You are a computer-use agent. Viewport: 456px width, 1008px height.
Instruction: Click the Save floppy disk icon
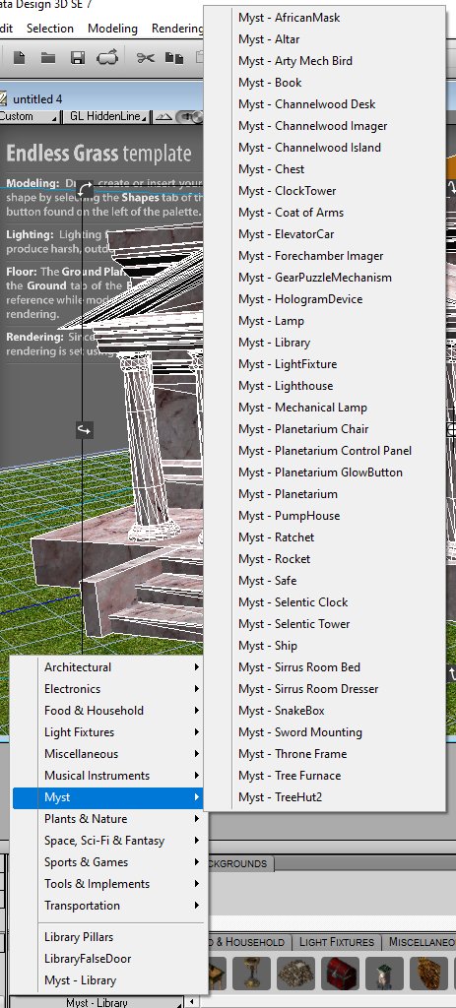coord(77,58)
